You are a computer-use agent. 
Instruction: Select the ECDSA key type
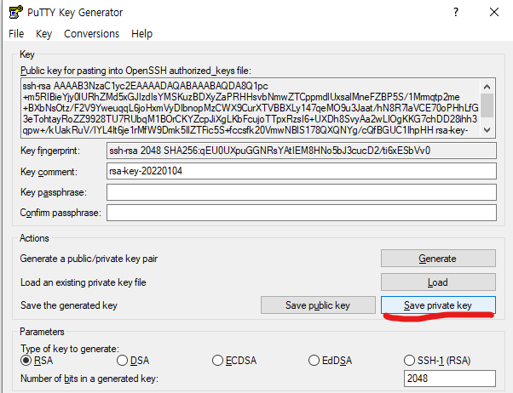tap(234, 361)
